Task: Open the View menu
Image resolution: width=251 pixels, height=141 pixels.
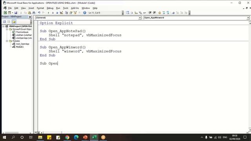Action: coord(23,8)
